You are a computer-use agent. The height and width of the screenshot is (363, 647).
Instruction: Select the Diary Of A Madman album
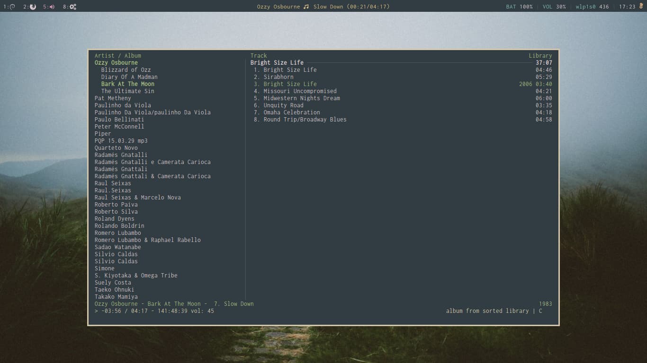tap(129, 77)
